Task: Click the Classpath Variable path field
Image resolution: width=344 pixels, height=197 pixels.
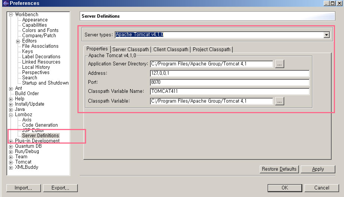Action: pyautogui.click(x=212, y=101)
